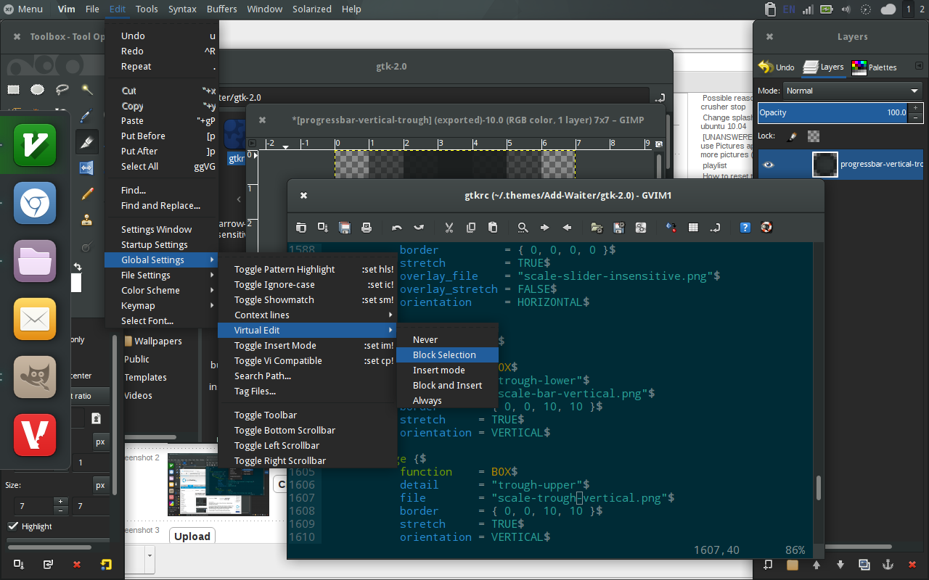The width and height of the screenshot is (929, 580).
Task: Click the Upload button in background page
Action: point(192,536)
